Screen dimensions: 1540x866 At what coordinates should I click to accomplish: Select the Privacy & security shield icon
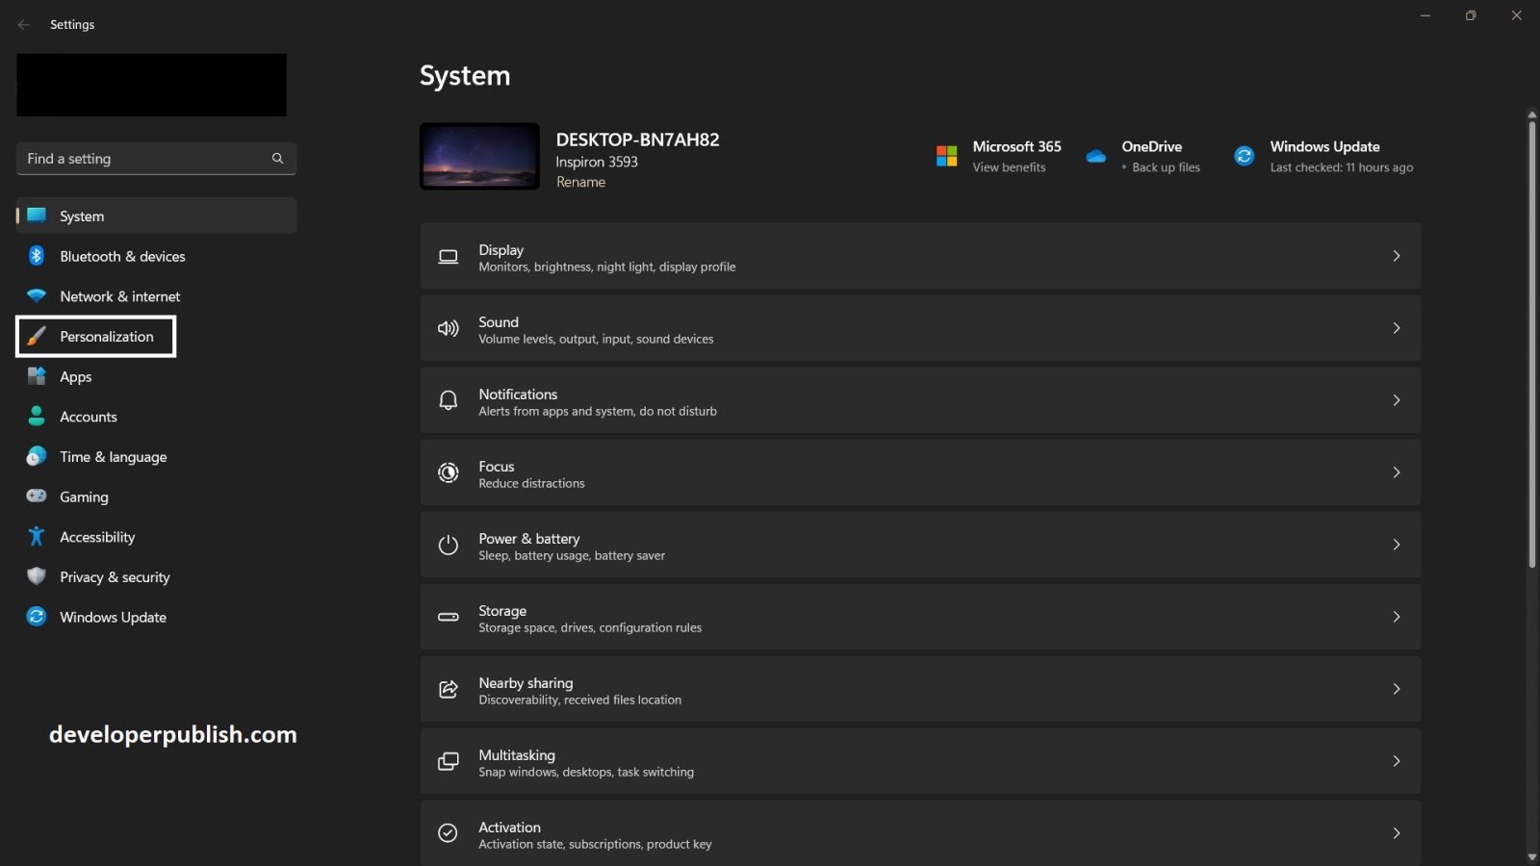coord(36,576)
